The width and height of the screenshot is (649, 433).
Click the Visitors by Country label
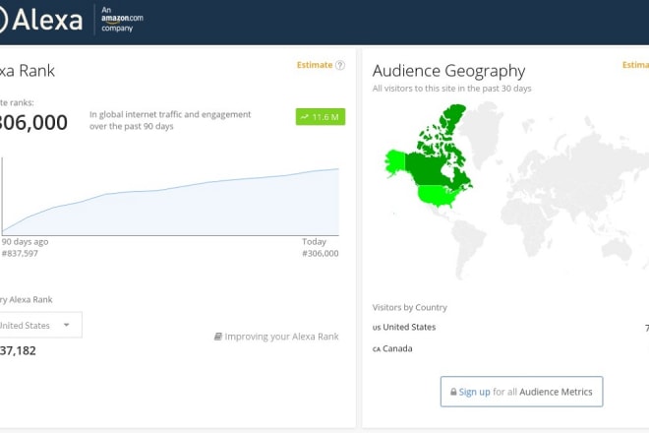click(x=409, y=307)
